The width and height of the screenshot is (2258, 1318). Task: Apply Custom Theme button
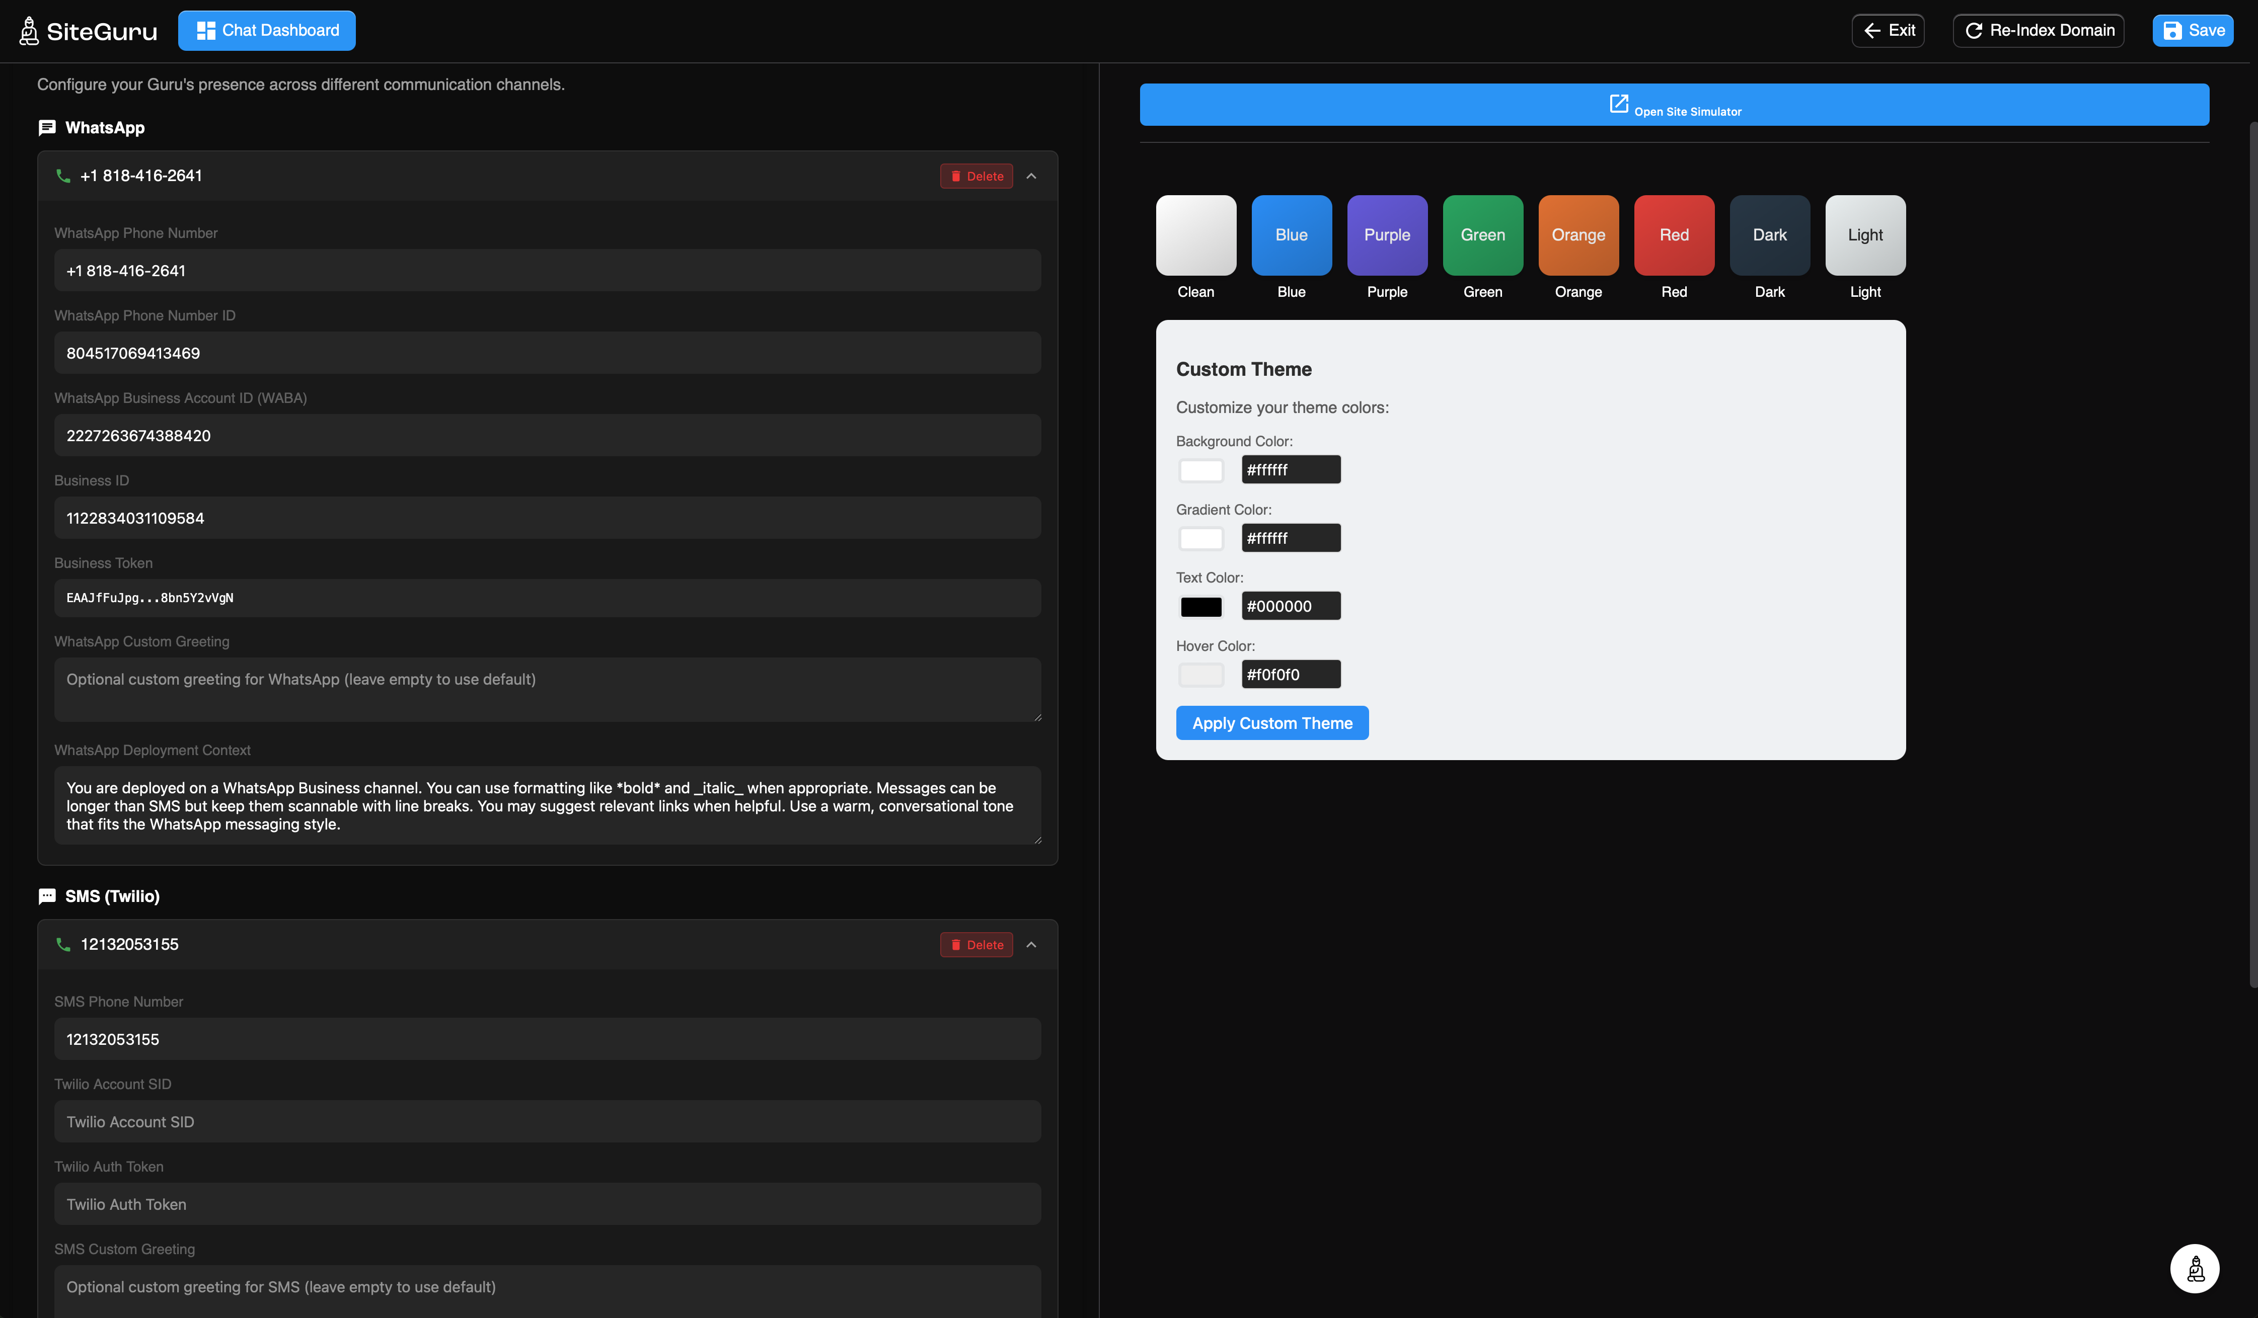[1271, 723]
